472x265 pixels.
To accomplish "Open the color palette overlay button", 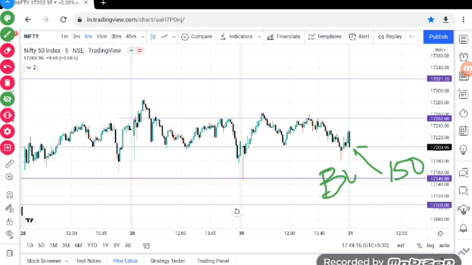I will coord(7,18).
